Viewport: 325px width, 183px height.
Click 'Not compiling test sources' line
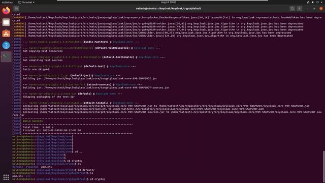[43, 60]
